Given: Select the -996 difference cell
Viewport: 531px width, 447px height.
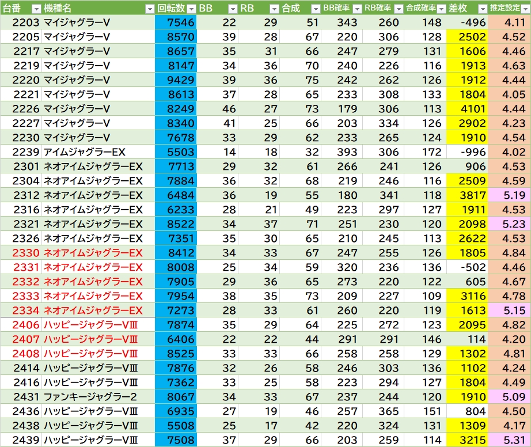Looking at the screenshot, I should (467, 151).
